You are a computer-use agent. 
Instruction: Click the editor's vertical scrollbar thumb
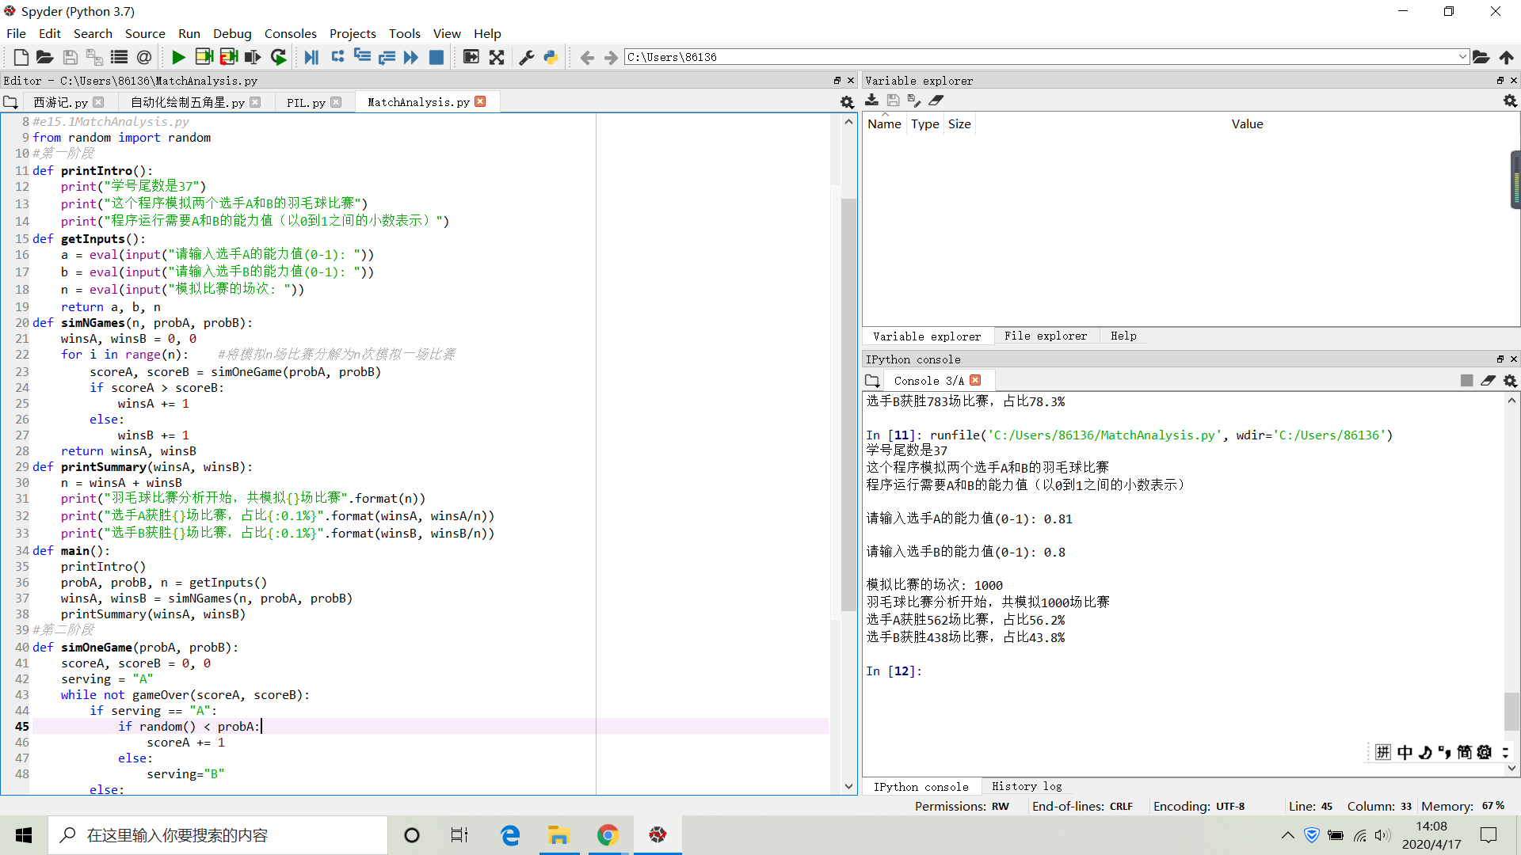pyautogui.click(x=848, y=404)
